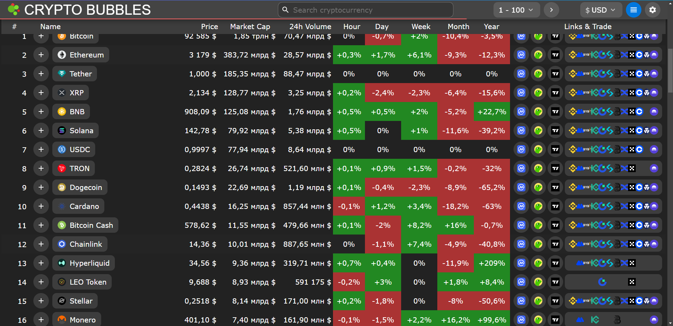Click BNB's green +22,7% Year cell
Image resolution: width=673 pixels, height=326 pixels.
491,112
